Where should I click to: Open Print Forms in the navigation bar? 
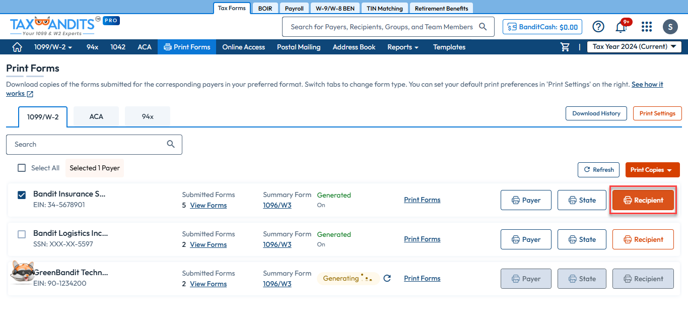187,47
